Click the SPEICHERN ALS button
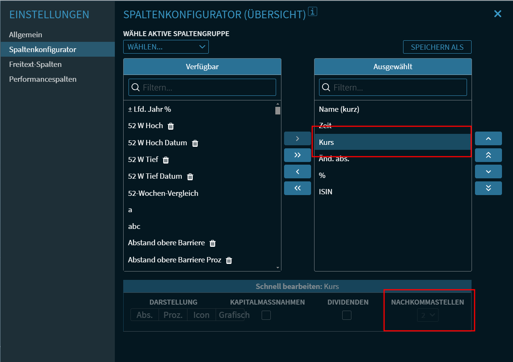The height and width of the screenshot is (362, 513). 437,47
